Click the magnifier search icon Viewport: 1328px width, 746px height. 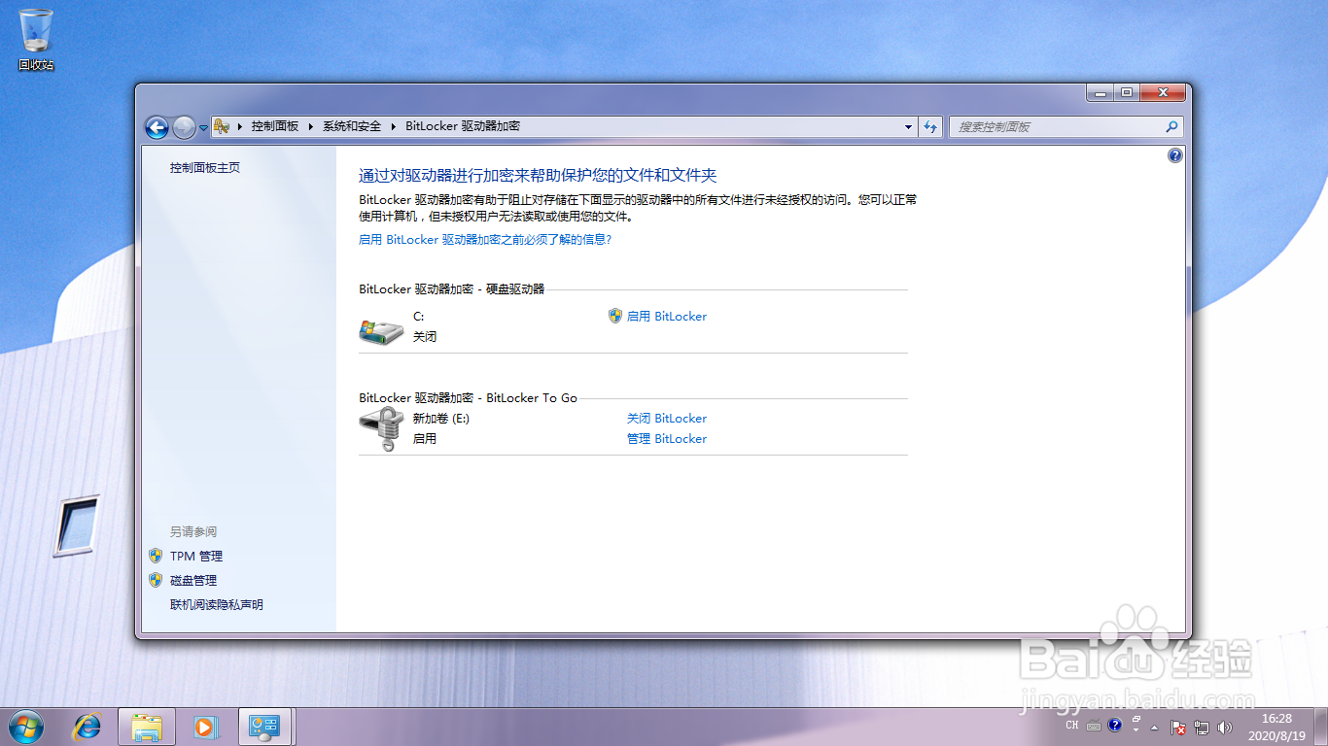(1171, 126)
